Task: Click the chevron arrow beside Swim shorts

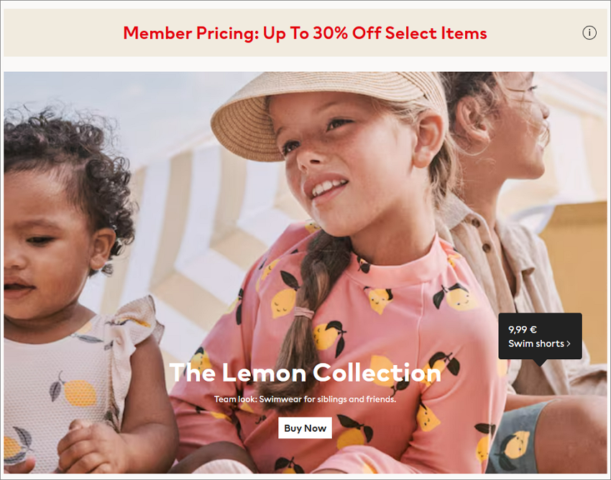Action: click(x=569, y=343)
